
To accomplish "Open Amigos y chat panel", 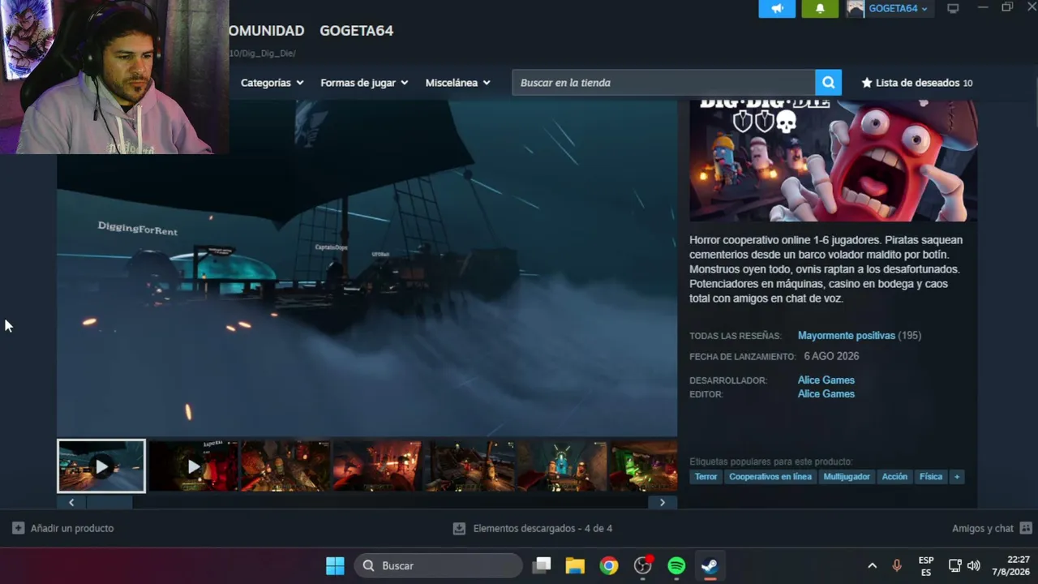I will 992,528.
